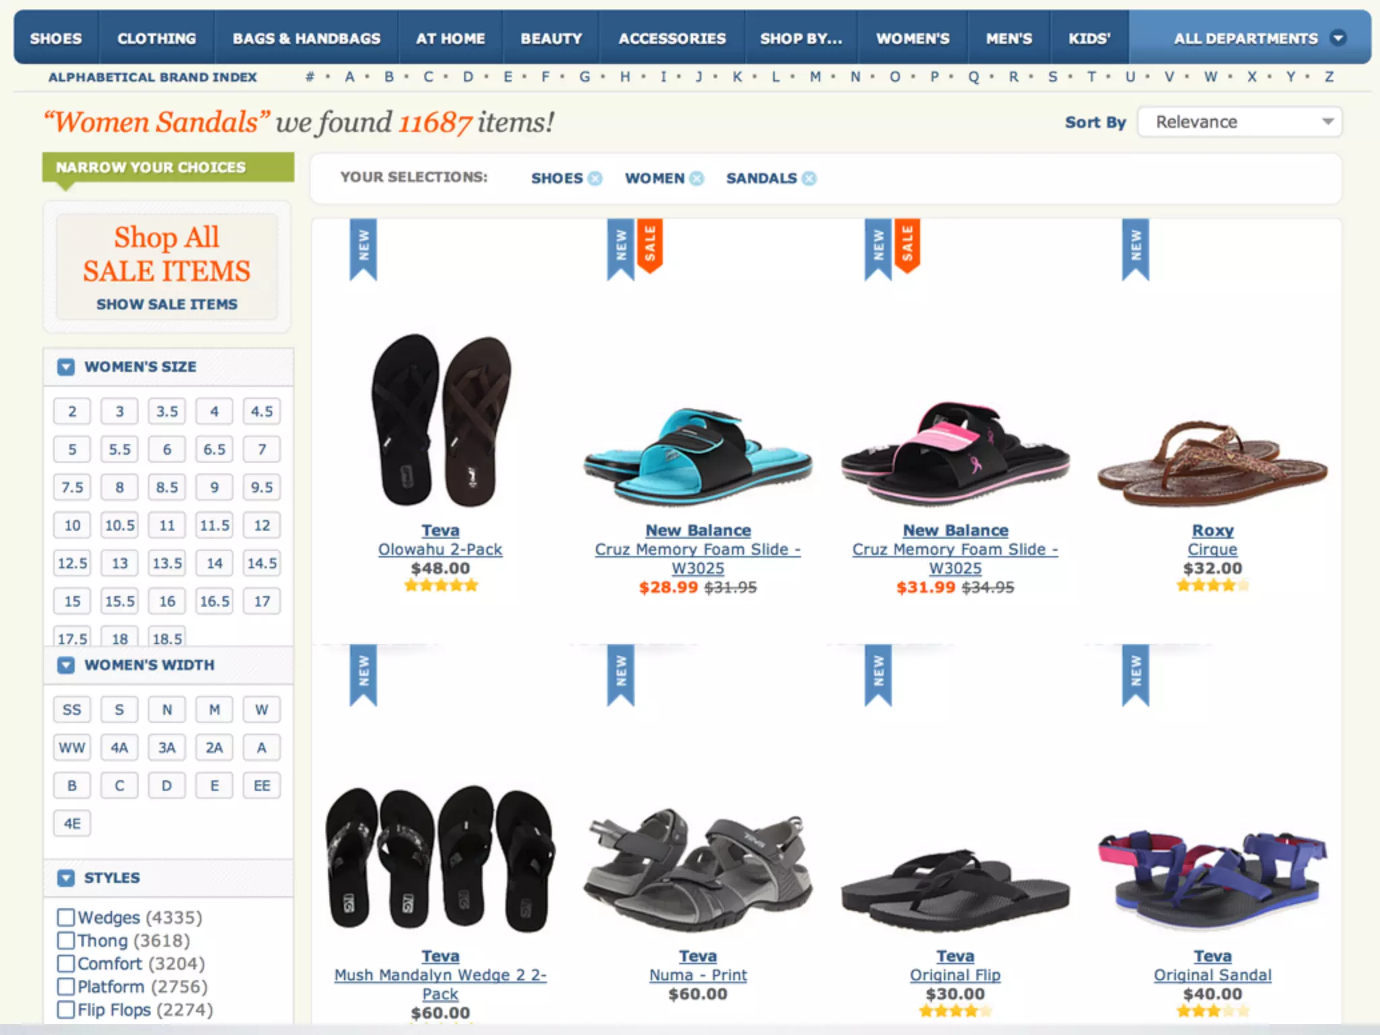Jump to brands starting with T

point(1091,77)
